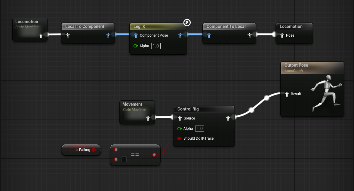Image resolution: width=354 pixels, height=191 pixels.
Task: Click the upper reroute point on the Result wire
Action: [x=267, y=98]
